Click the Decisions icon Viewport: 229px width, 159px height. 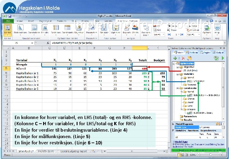pos(56,30)
